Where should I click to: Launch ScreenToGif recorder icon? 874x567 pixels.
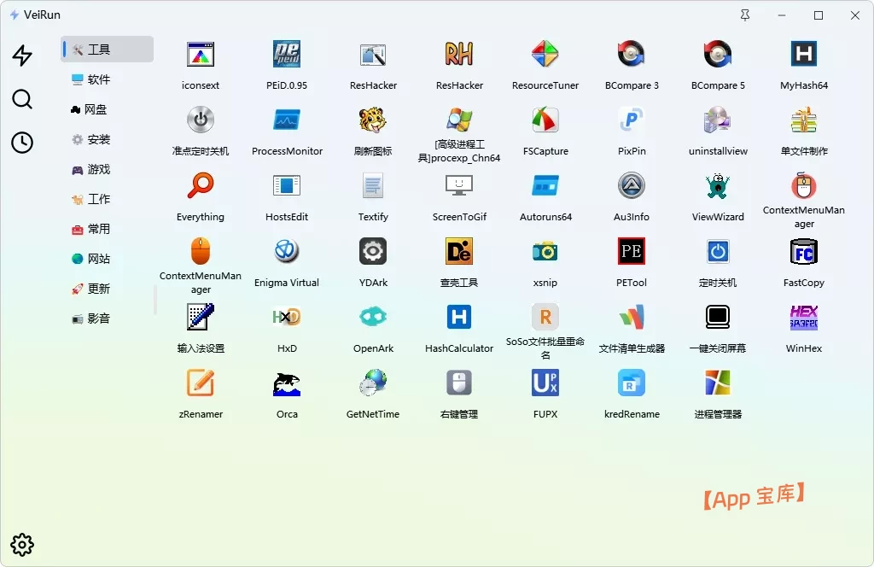[x=459, y=185]
